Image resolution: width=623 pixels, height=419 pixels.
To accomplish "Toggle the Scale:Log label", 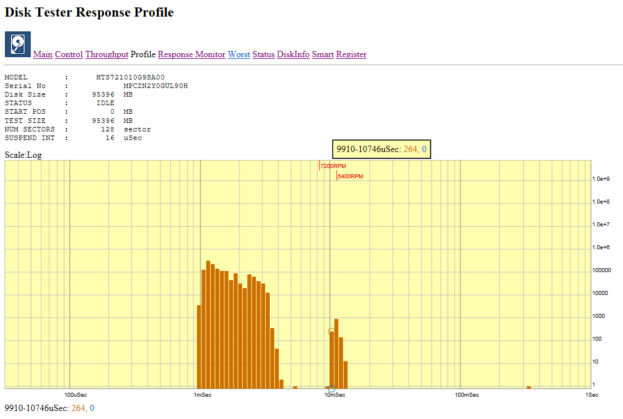I will pyautogui.click(x=23, y=155).
